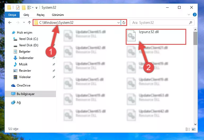Click the vertical scrollbar thumb
Image resolution: width=204 pixels, height=140 pixels.
pyautogui.click(x=195, y=38)
